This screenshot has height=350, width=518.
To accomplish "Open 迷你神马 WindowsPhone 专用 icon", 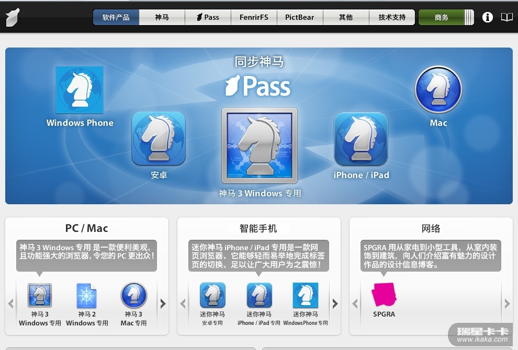I will [x=306, y=295].
